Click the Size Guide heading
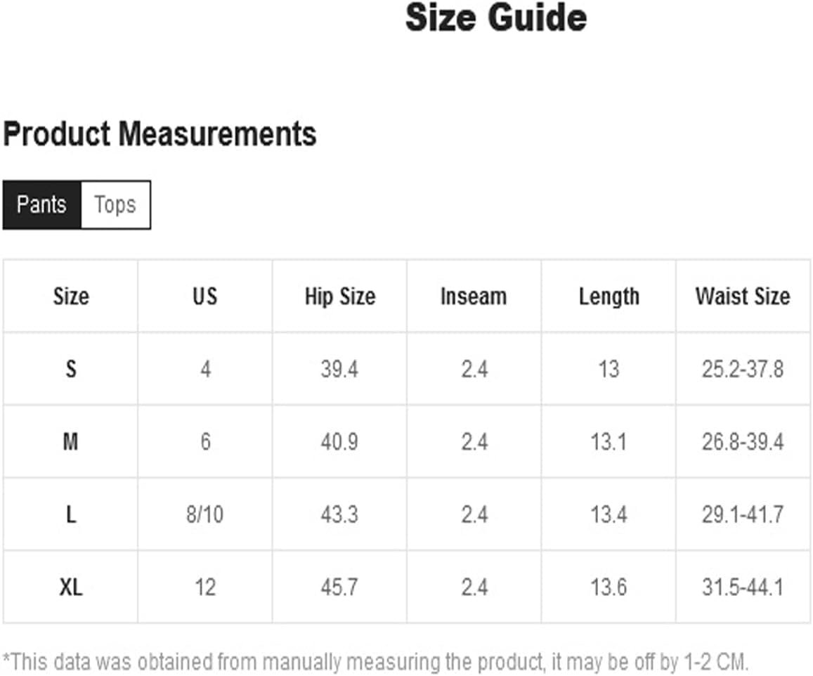The image size is (813, 676). tap(495, 18)
